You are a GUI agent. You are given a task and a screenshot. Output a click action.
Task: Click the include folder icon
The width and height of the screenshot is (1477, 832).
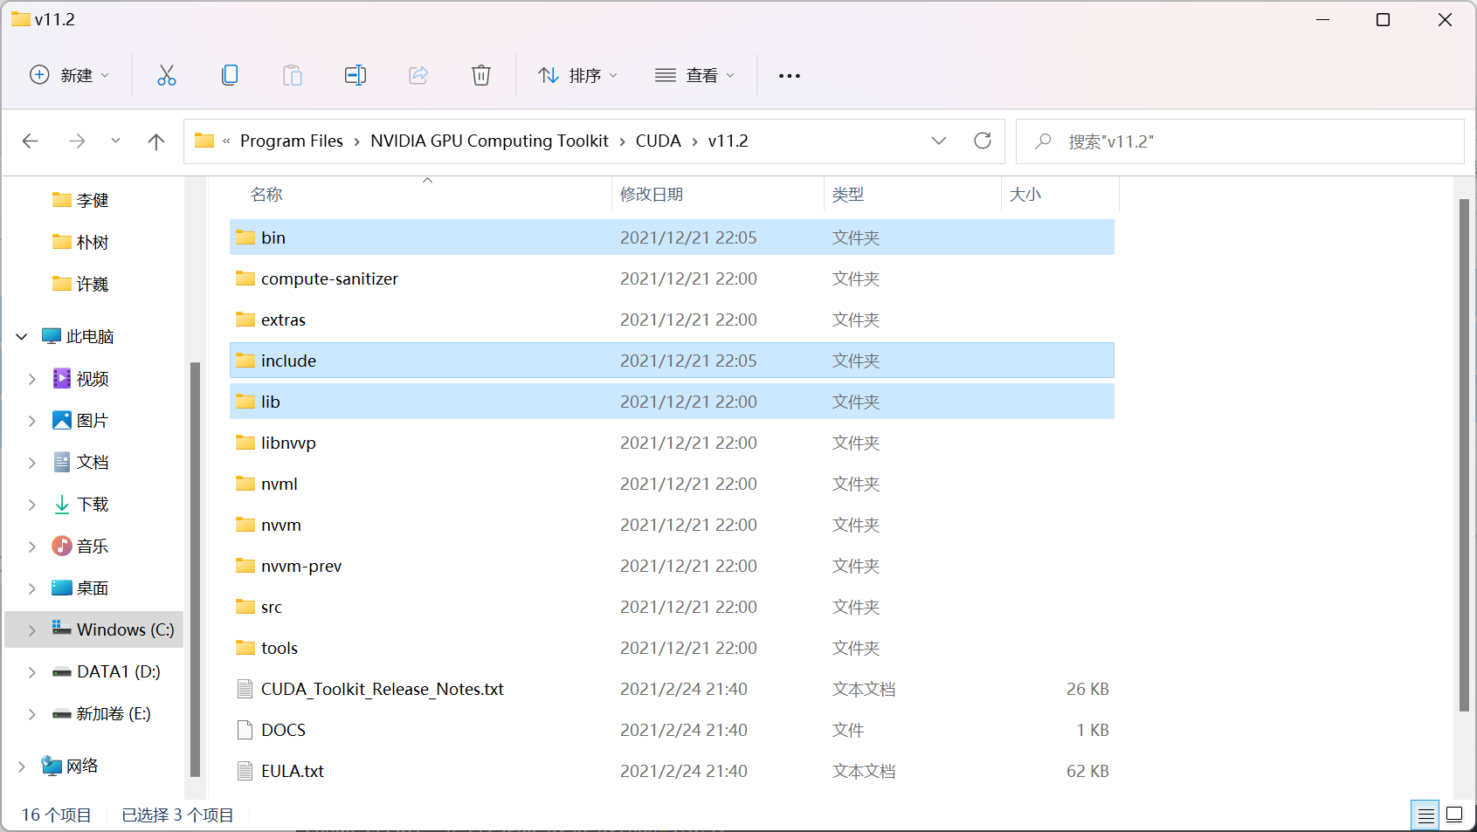pos(245,361)
